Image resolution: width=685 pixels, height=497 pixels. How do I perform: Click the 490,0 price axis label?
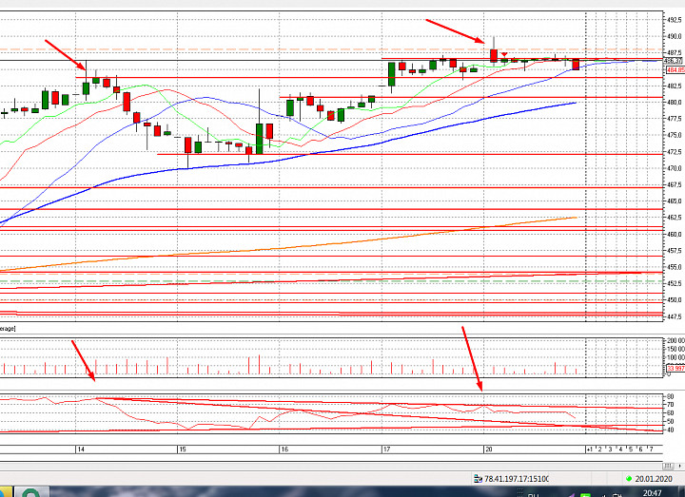coord(675,36)
